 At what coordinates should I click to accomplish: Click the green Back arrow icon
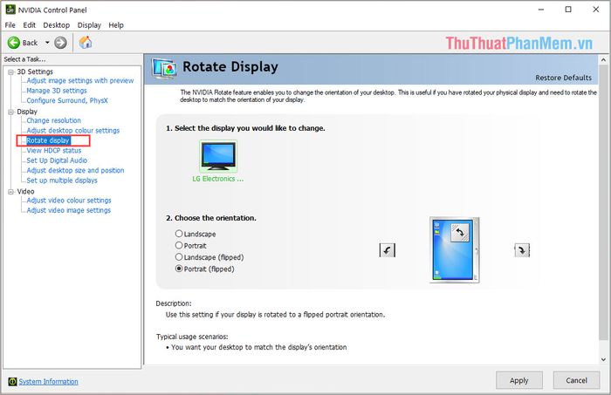(x=14, y=43)
